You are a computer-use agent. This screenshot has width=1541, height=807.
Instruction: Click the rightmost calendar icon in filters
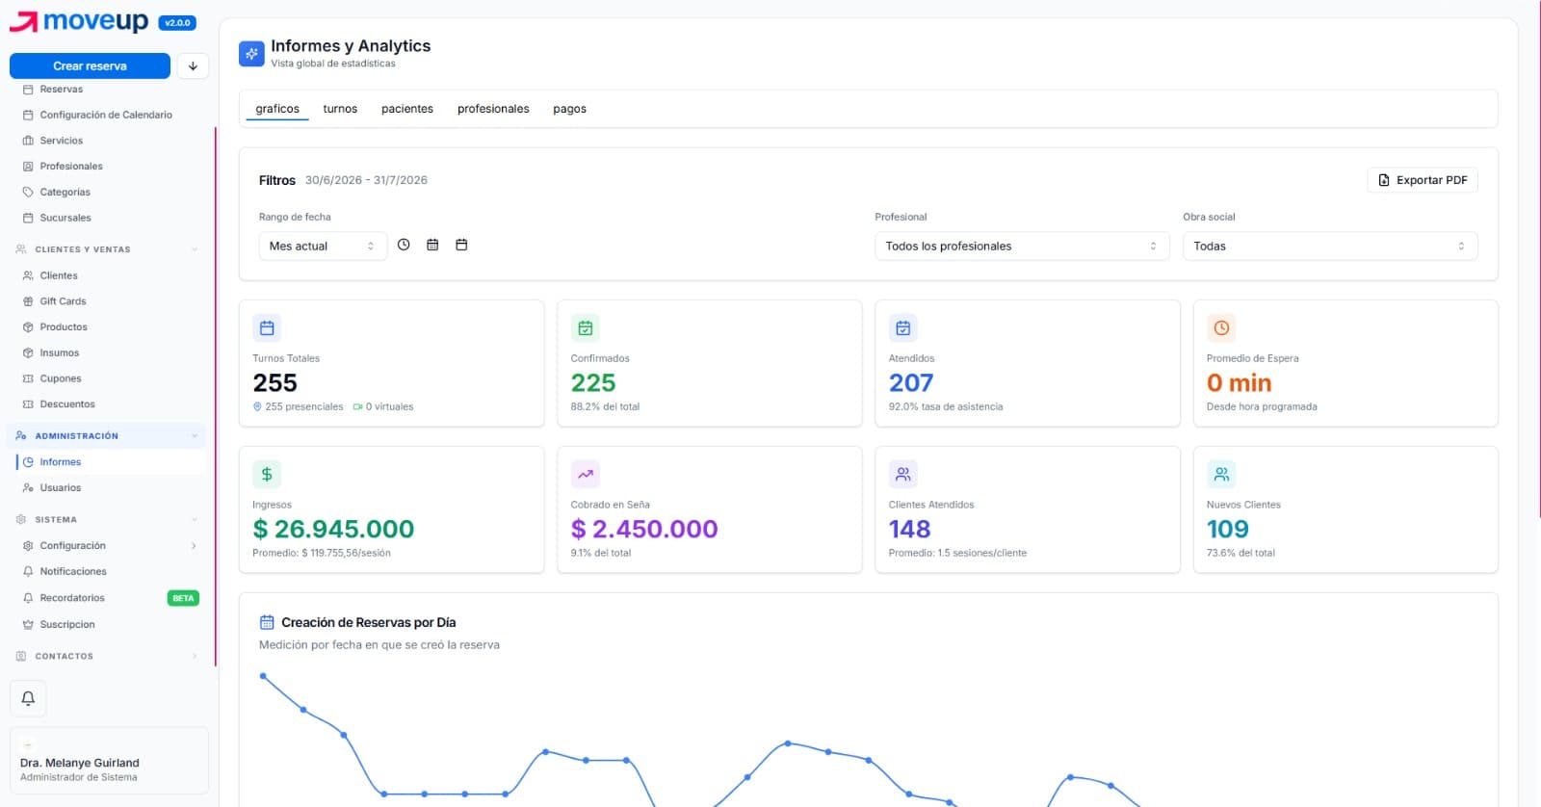click(x=461, y=245)
